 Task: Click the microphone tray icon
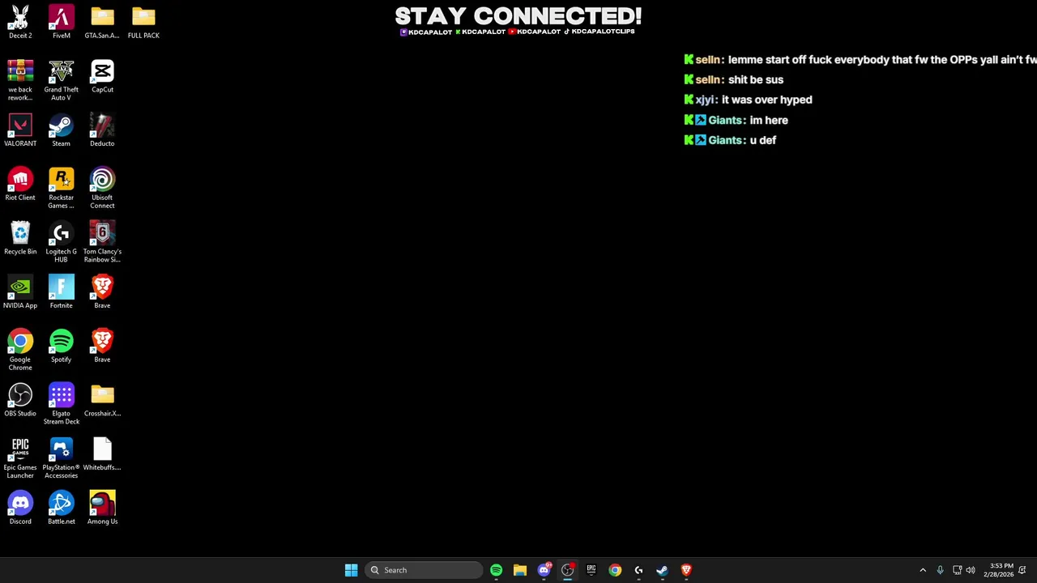point(940,570)
